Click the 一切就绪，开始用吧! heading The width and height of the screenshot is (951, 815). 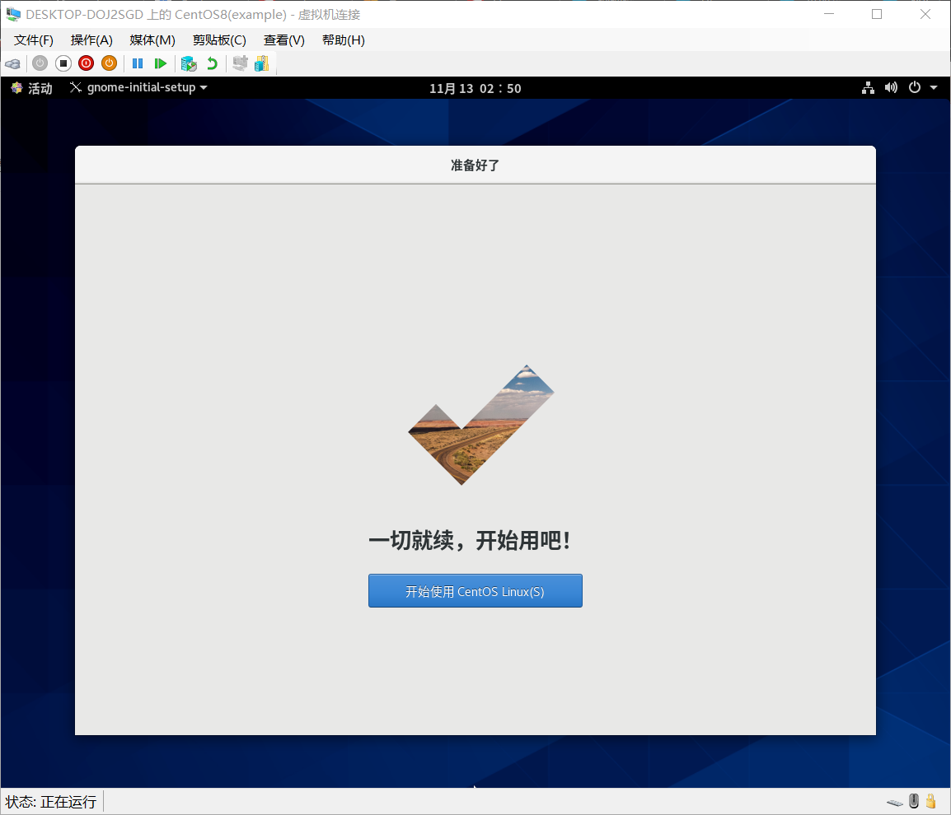click(x=470, y=540)
